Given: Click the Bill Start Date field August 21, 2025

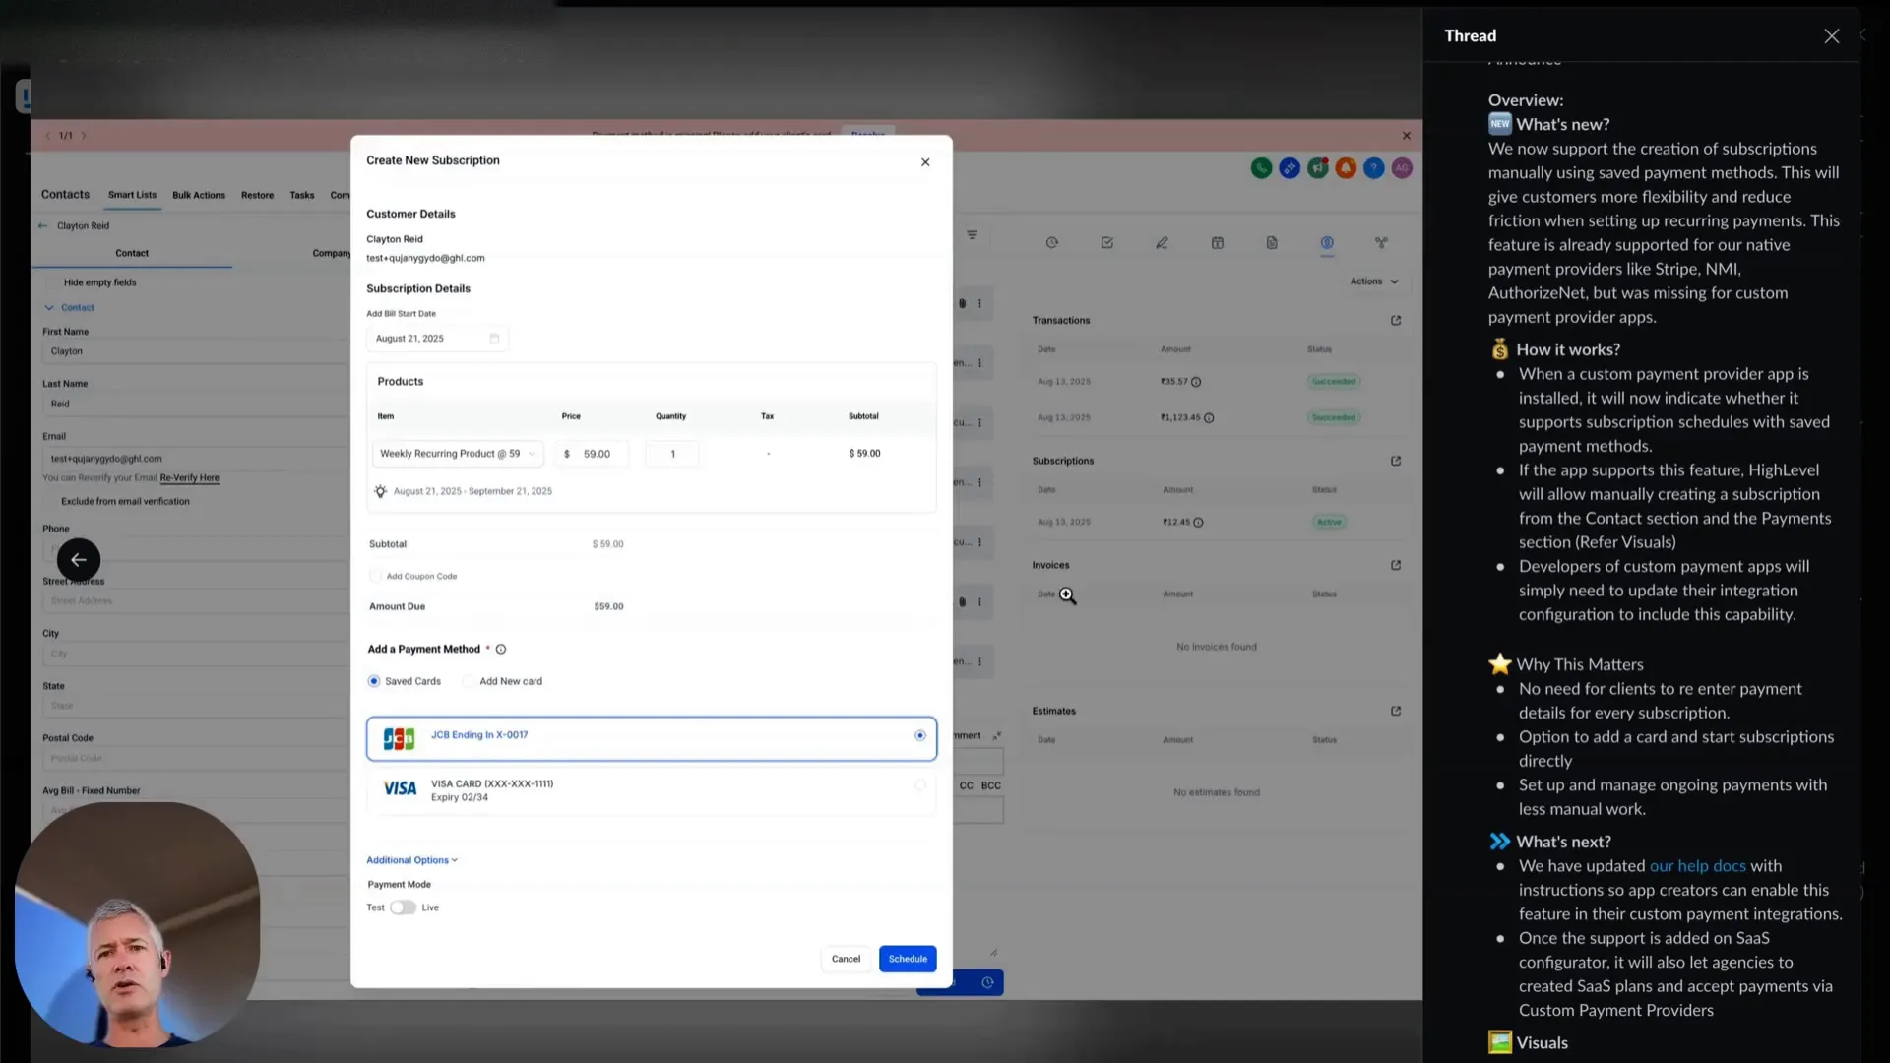Looking at the screenshot, I should (437, 339).
